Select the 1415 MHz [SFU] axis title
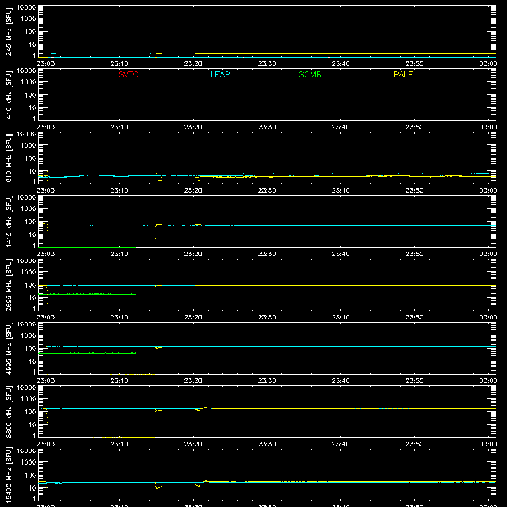The image size is (507, 507). [9, 221]
